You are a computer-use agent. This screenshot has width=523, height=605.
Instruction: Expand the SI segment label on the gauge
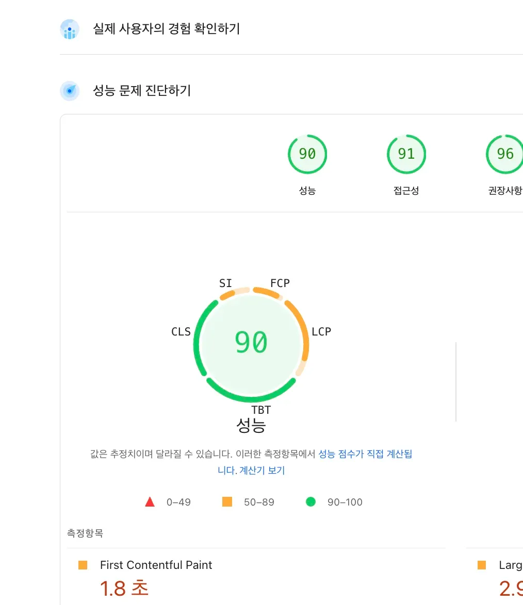(224, 283)
